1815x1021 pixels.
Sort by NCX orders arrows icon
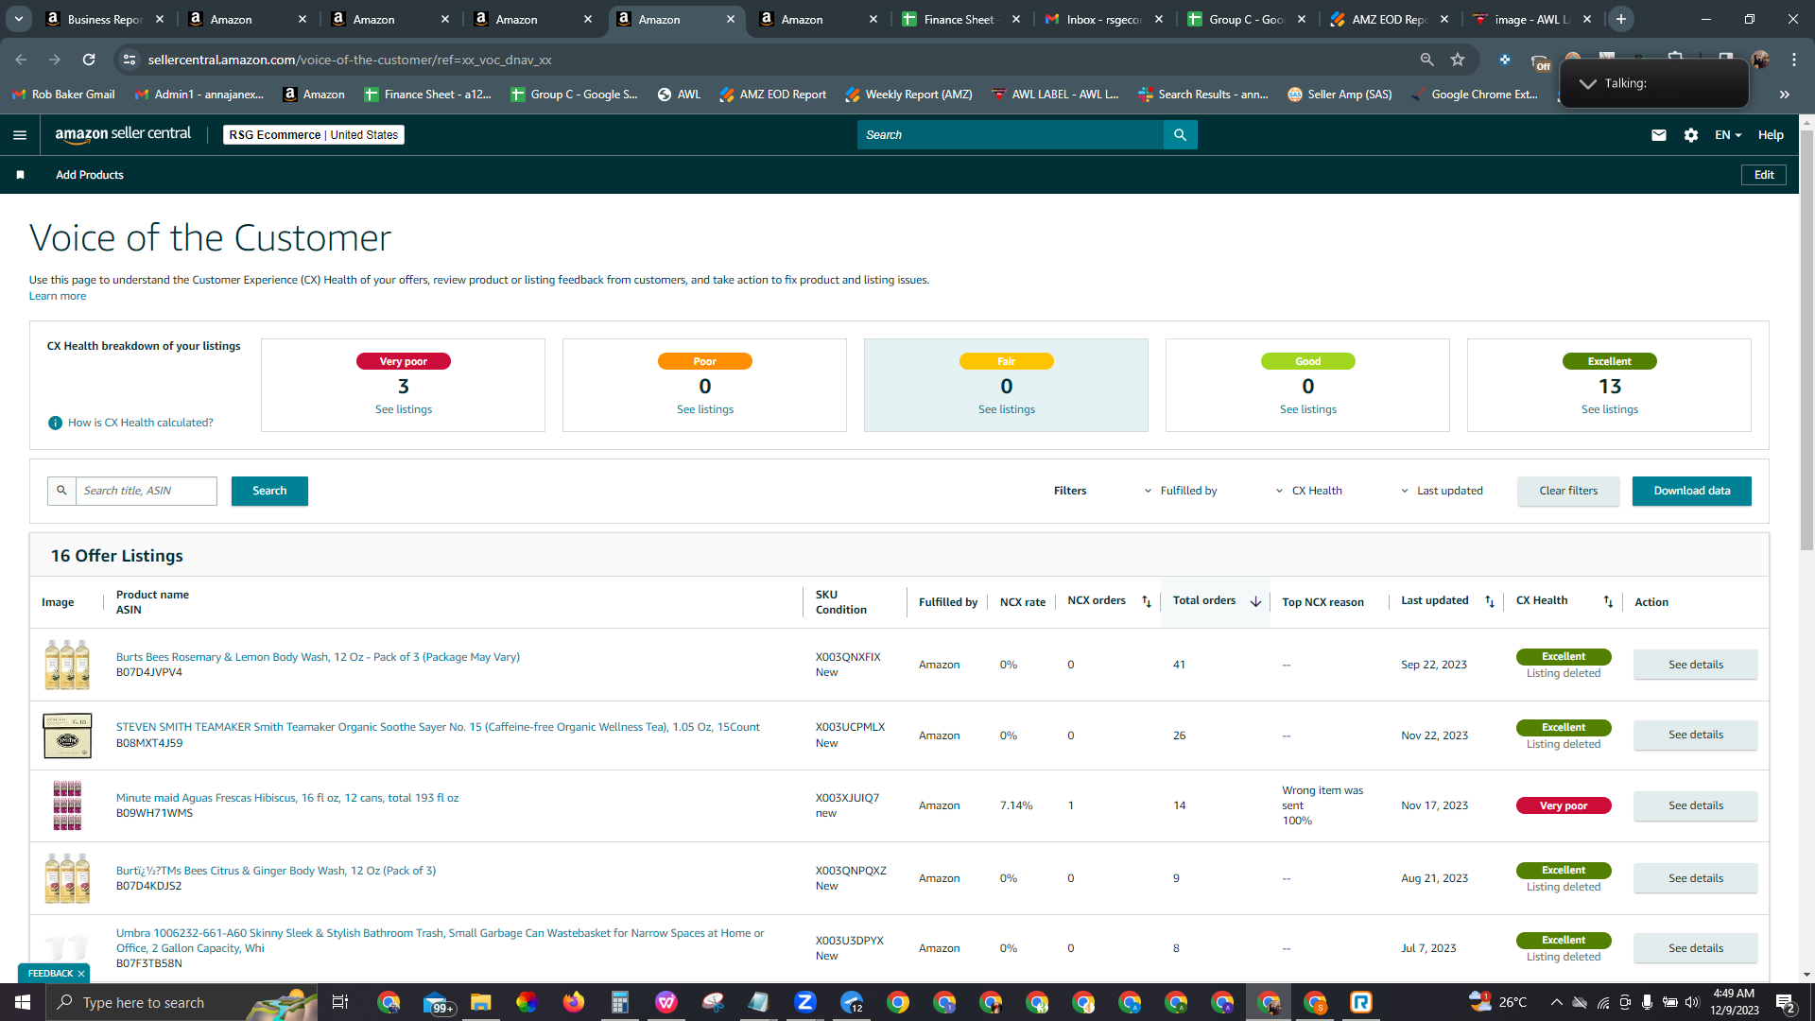pos(1147,601)
